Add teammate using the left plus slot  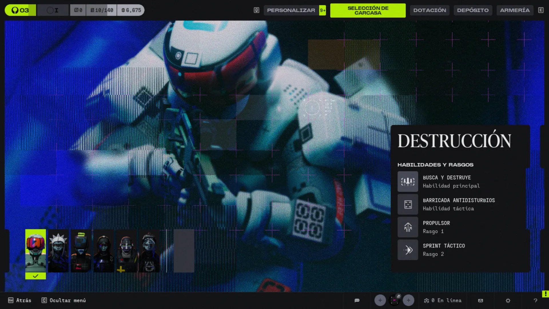click(x=380, y=300)
